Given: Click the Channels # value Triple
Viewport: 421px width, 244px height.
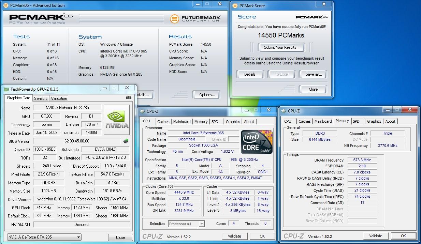Looking at the screenshot, I should (x=388, y=133).
